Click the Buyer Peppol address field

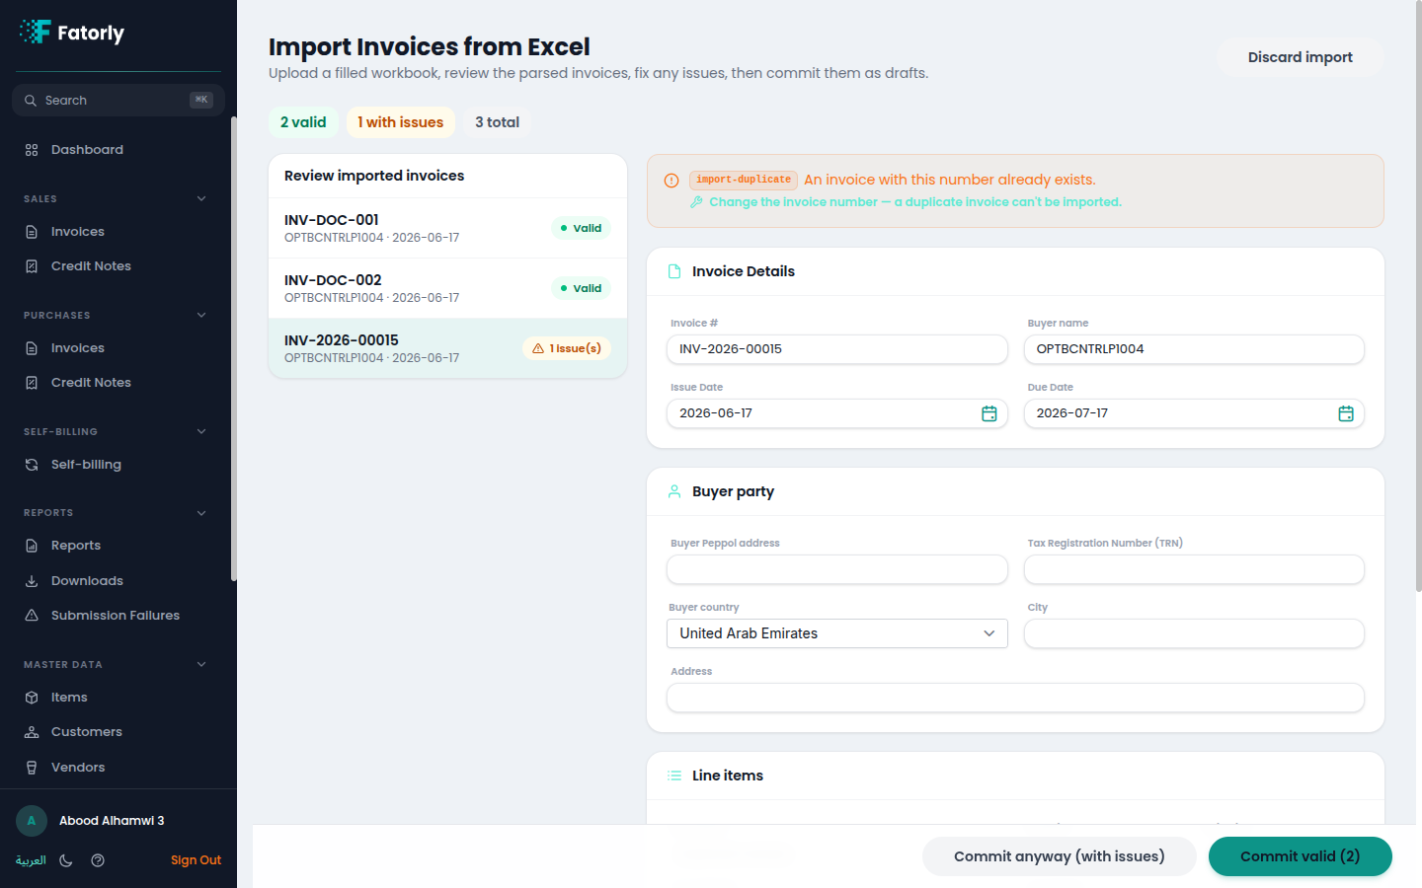pos(837,569)
